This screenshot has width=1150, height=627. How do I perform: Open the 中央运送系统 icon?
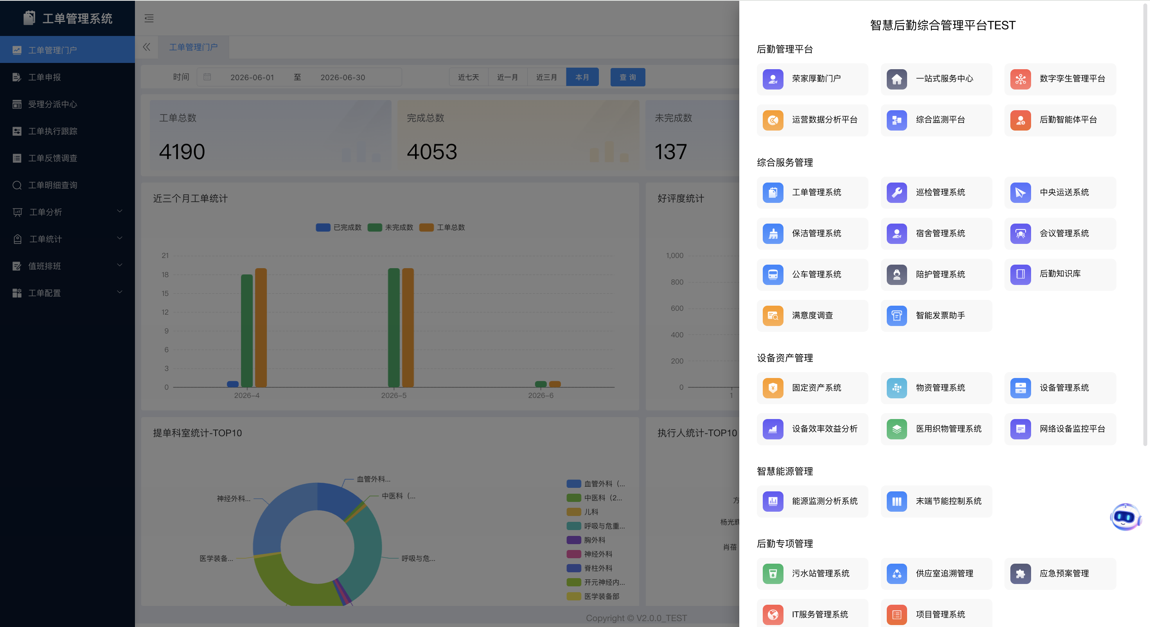point(1020,192)
